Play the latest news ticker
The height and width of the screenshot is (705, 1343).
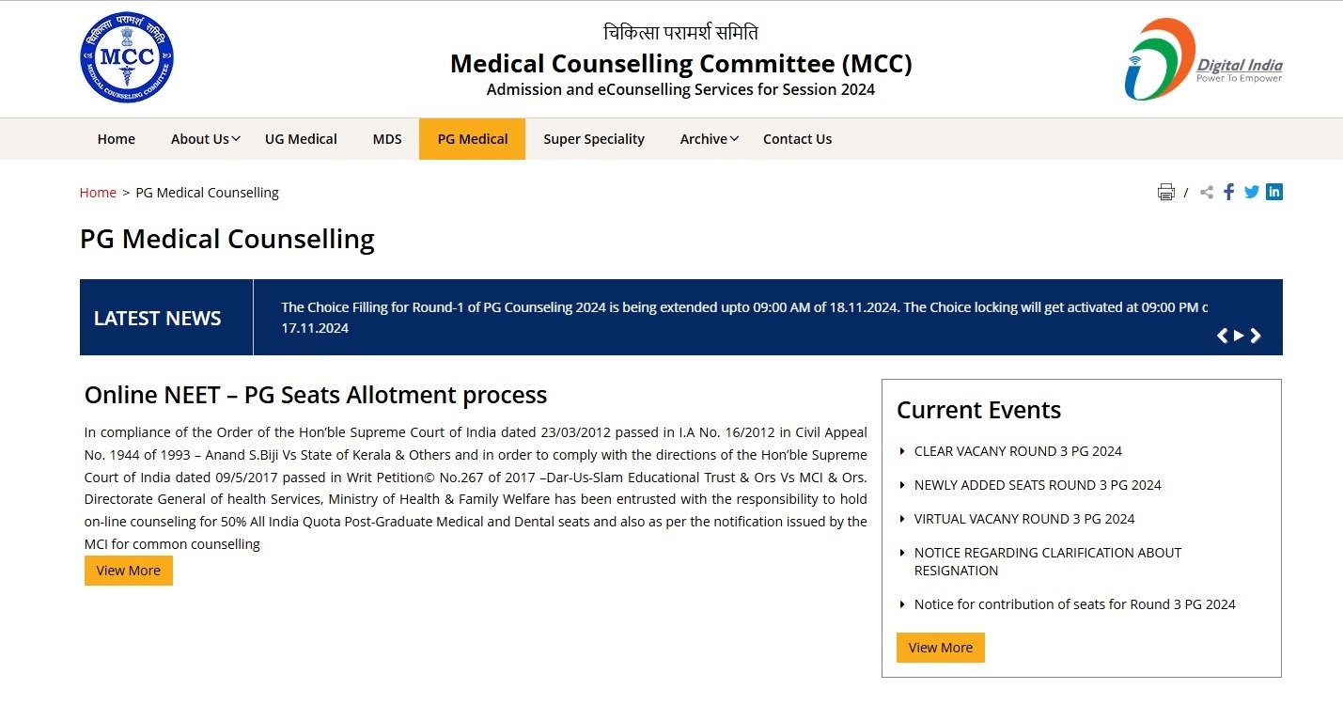click(x=1239, y=336)
